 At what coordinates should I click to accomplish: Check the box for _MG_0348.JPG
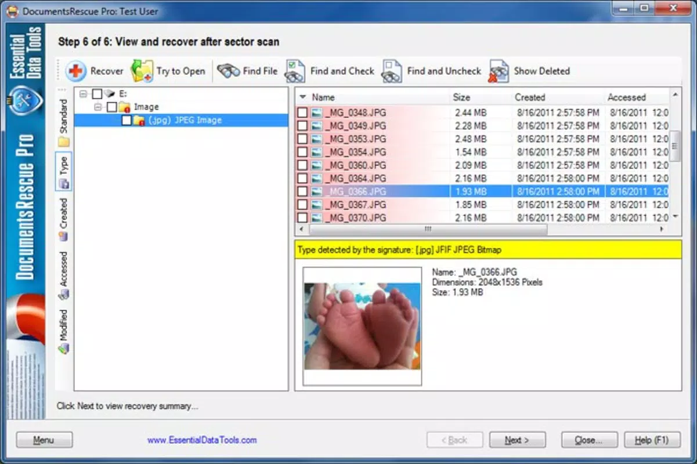[302, 113]
